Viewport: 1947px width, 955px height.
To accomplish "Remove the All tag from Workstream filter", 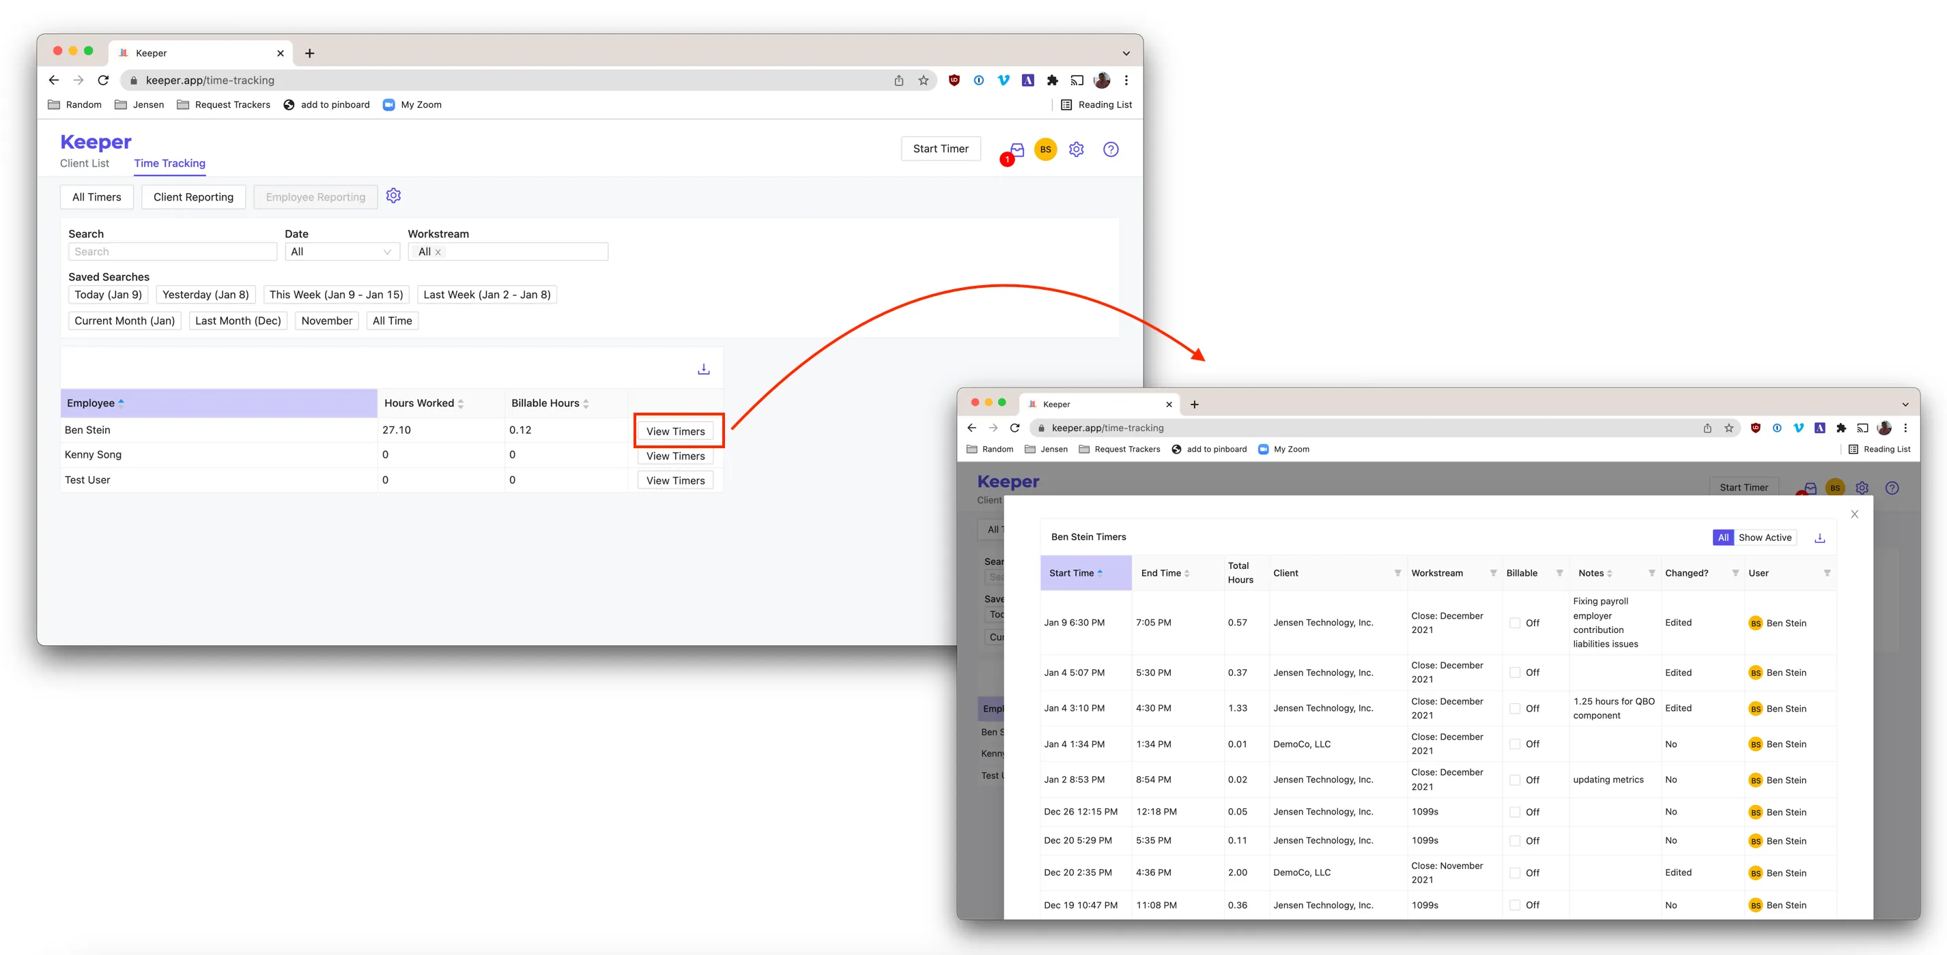I will [438, 252].
